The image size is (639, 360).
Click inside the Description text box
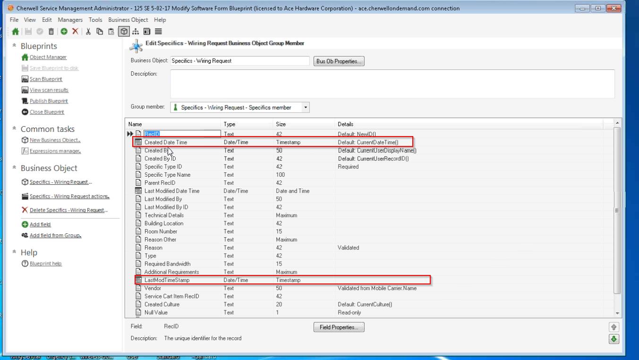pyautogui.click(x=392, y=84)
